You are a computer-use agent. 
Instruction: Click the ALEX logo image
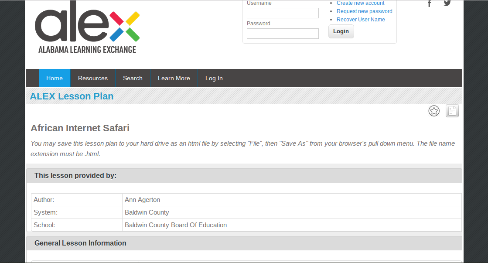(x=87, y=27)
